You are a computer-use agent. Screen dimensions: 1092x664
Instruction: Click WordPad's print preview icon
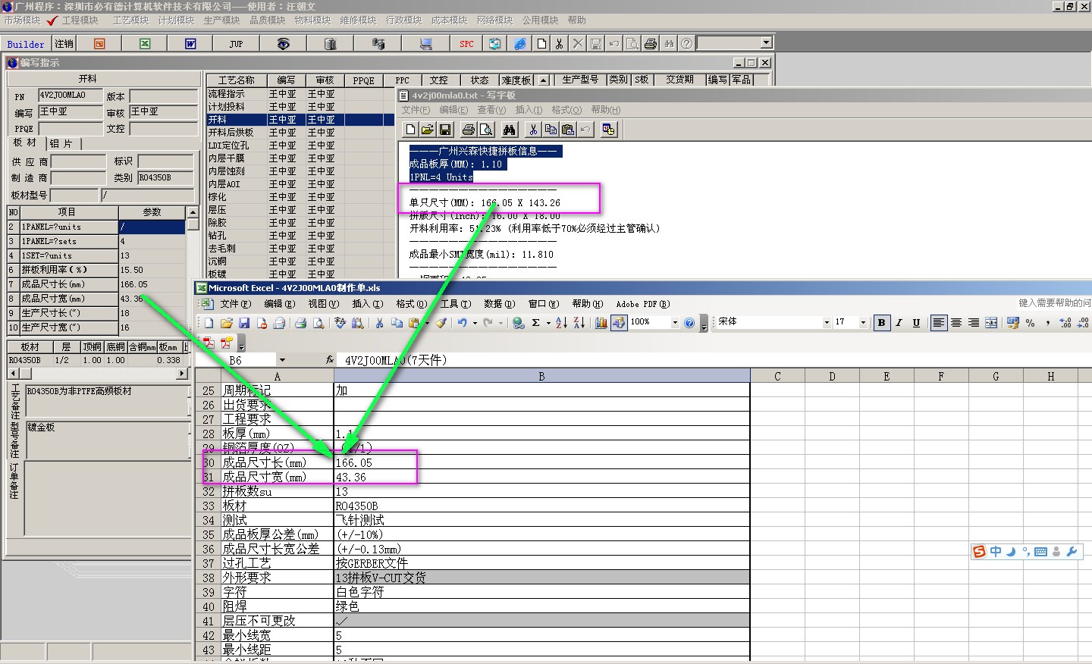(x=486, y=130)
